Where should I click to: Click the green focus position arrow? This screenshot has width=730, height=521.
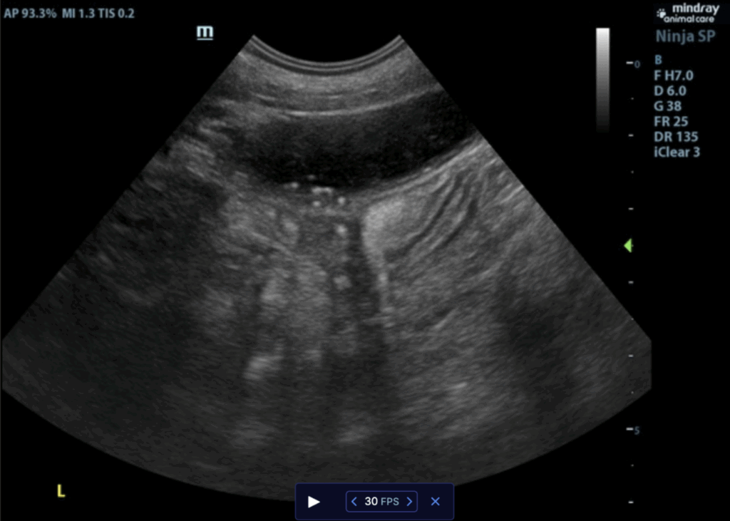[x=627, y=246]
